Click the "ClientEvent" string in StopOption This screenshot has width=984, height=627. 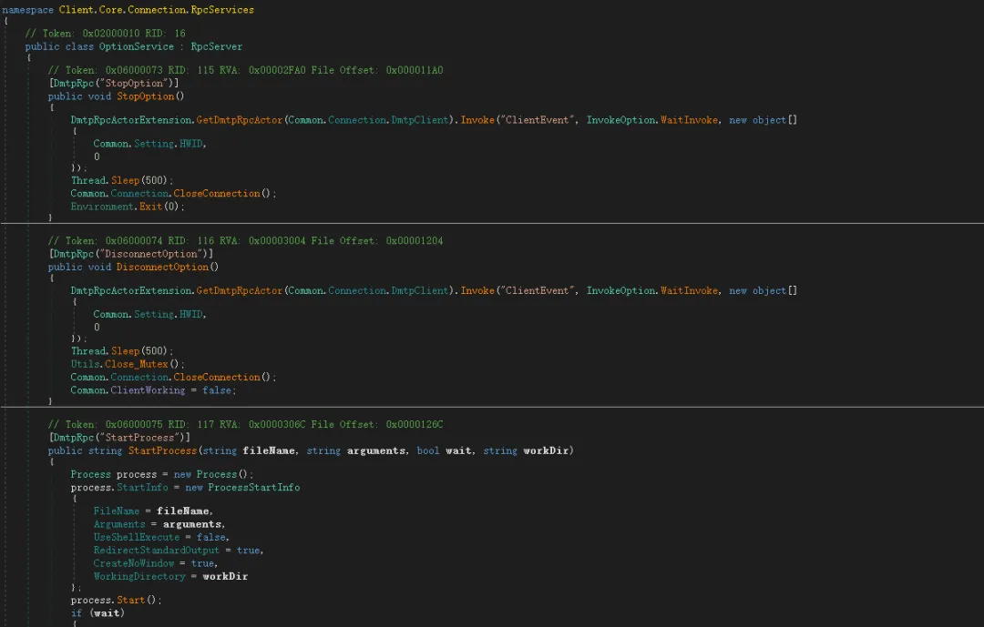coord(537,120)
